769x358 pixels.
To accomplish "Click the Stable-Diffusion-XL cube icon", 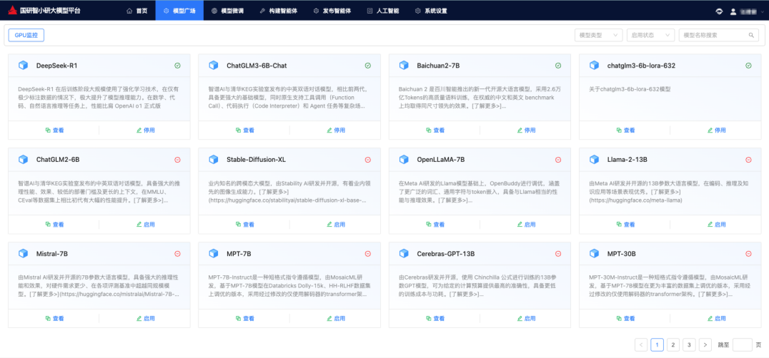I will (x=214, y=160).
